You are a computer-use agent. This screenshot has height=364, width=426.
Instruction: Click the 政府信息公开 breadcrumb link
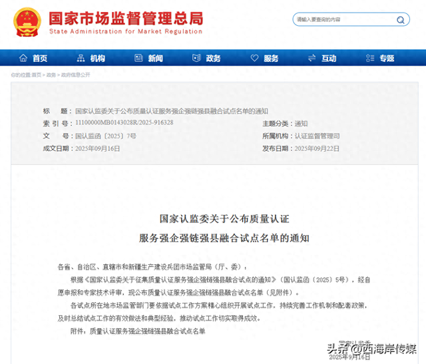click(75, 75)
